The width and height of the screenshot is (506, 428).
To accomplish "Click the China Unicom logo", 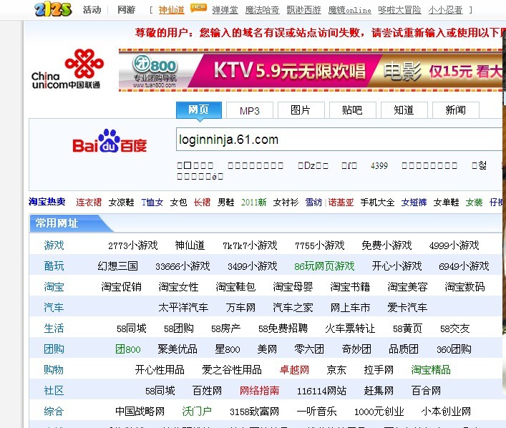I will point(67,69).
